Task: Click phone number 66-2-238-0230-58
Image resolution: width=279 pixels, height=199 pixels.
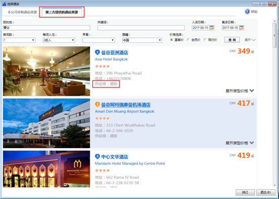Action: pos(123,183)
